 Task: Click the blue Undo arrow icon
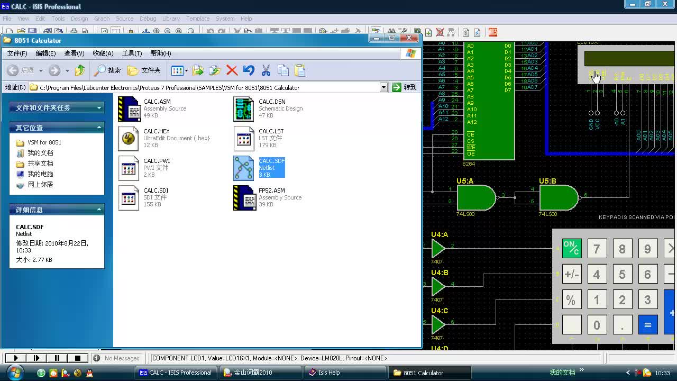point(249,70)
